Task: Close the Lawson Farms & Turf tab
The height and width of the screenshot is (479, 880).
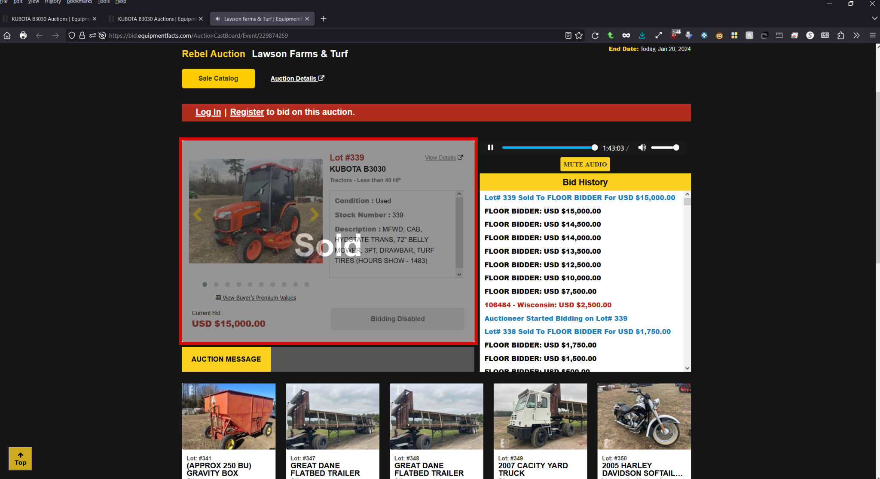Action: [307, 19]
